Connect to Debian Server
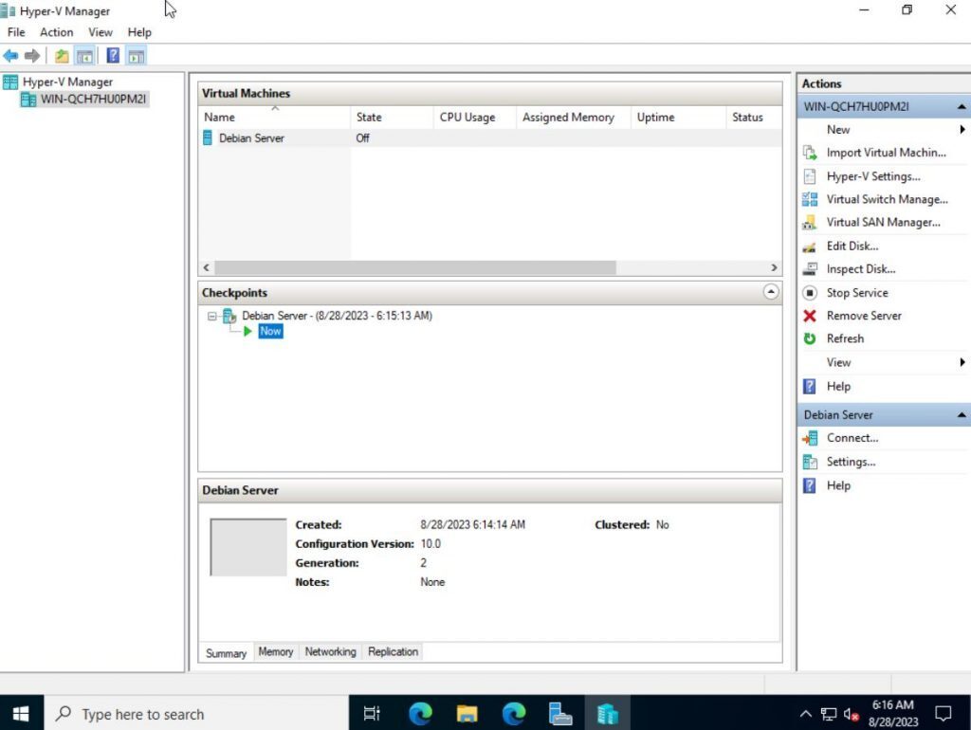Screen dimensions: 971x730 tap(851, 437)
